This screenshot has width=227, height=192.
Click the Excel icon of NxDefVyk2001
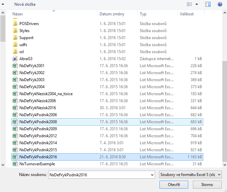[x=15, y=66]
